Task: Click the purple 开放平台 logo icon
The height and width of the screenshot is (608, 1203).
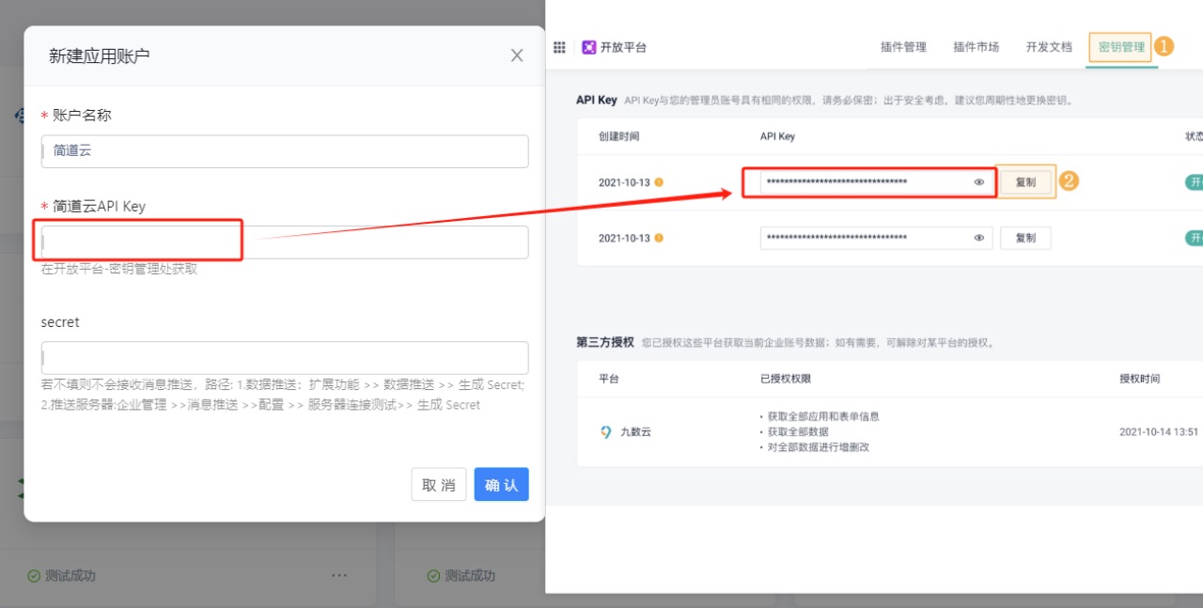Action: 589,47
